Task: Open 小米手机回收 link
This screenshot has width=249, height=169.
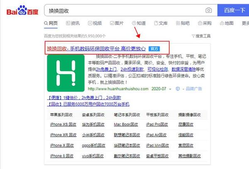Action: coord(93,135)
